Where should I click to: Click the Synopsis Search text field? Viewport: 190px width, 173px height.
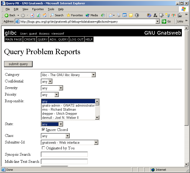coord(64,154)
